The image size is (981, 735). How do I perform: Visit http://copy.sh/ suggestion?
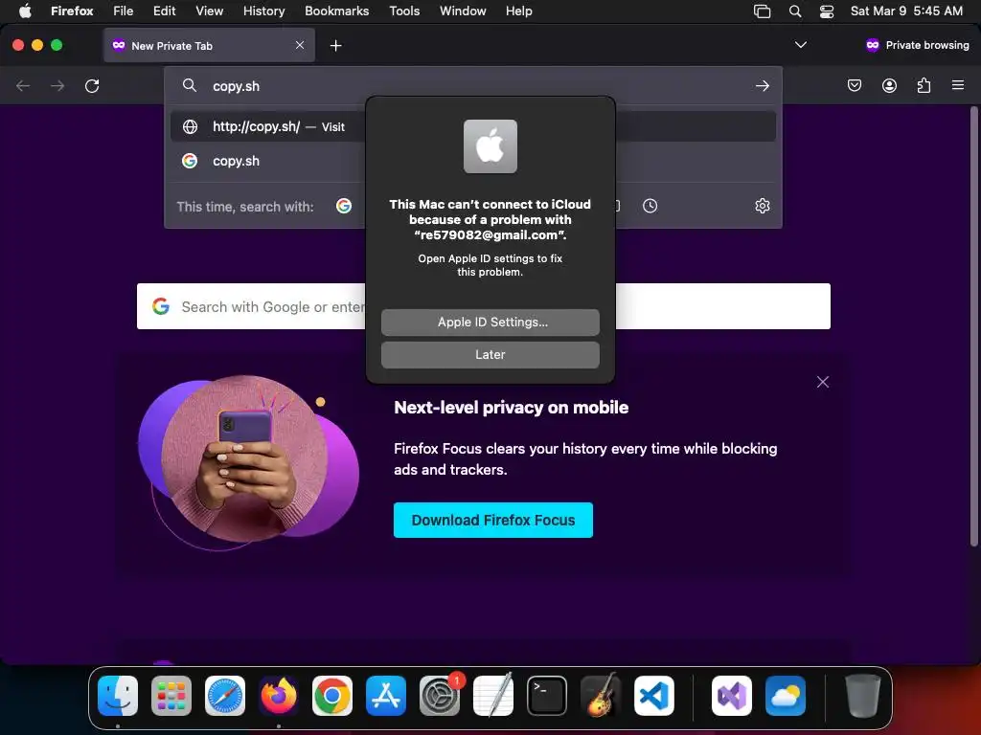pyautogui.click(x=473, y=126)
